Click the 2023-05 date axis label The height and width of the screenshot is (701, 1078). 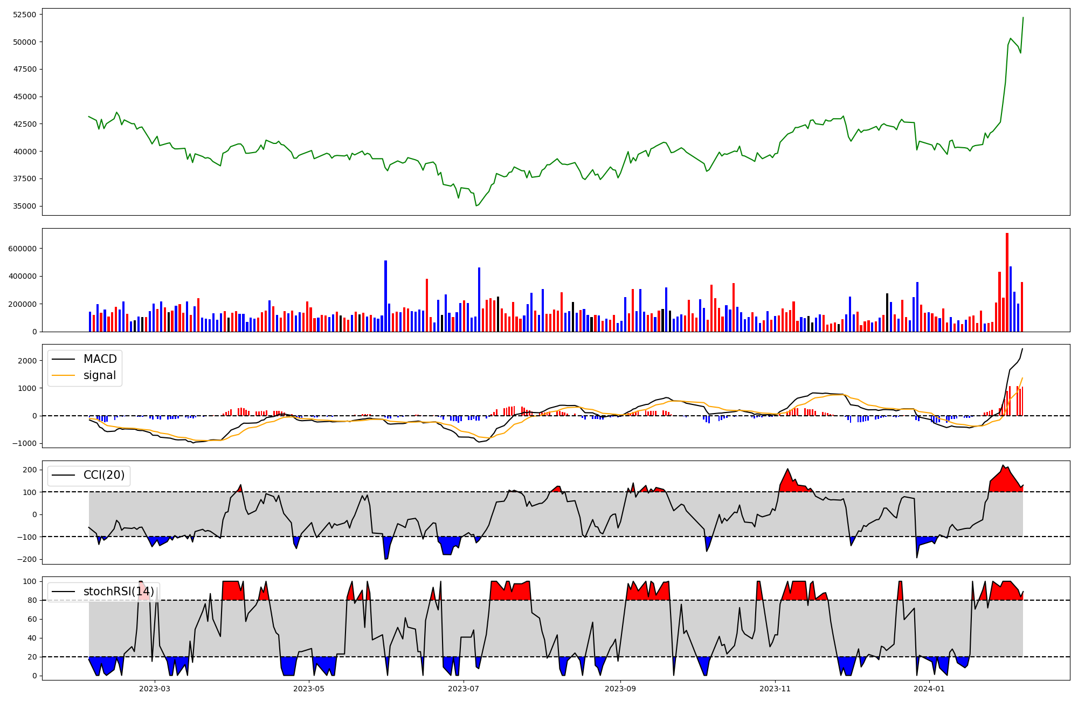[x=309, y=688]
